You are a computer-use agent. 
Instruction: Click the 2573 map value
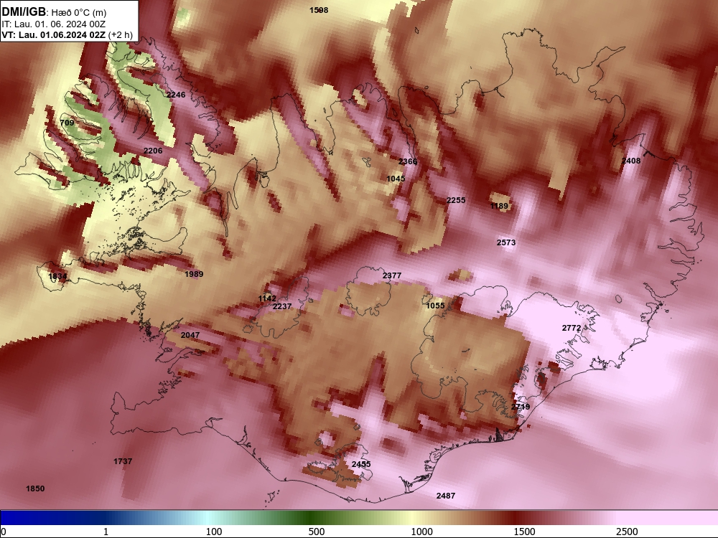(x=506, y=242)
